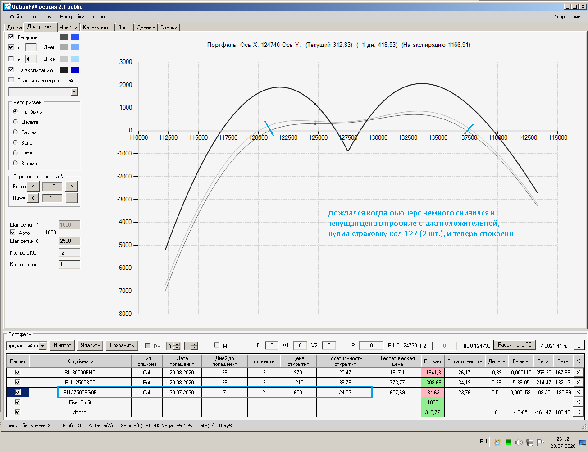The width and height of the screenshot is (588, 452).
Task: Open the volume speaker icon in system tray
Action: coord(519,442)
